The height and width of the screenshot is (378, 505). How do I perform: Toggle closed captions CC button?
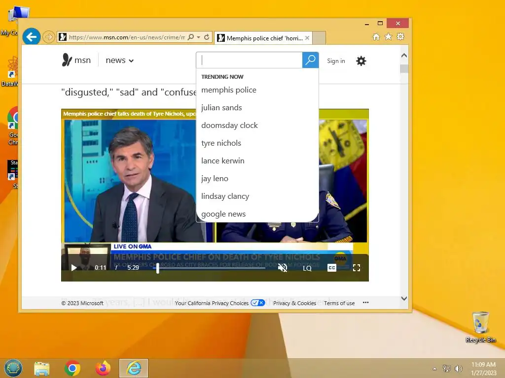pos(332,268)
